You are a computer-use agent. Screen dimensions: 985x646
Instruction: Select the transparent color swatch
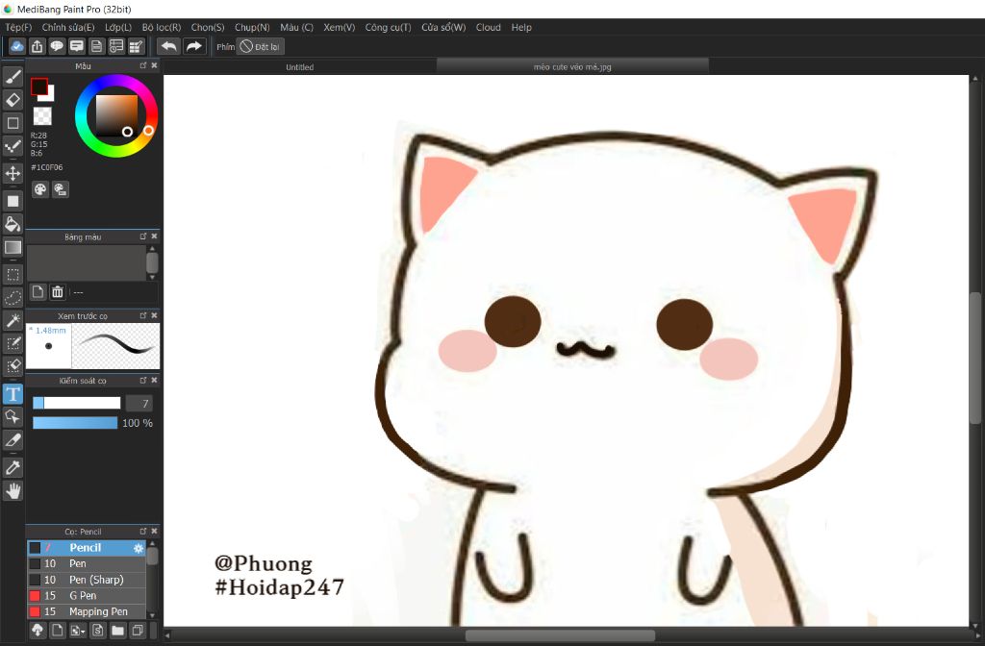pos(42,116)
